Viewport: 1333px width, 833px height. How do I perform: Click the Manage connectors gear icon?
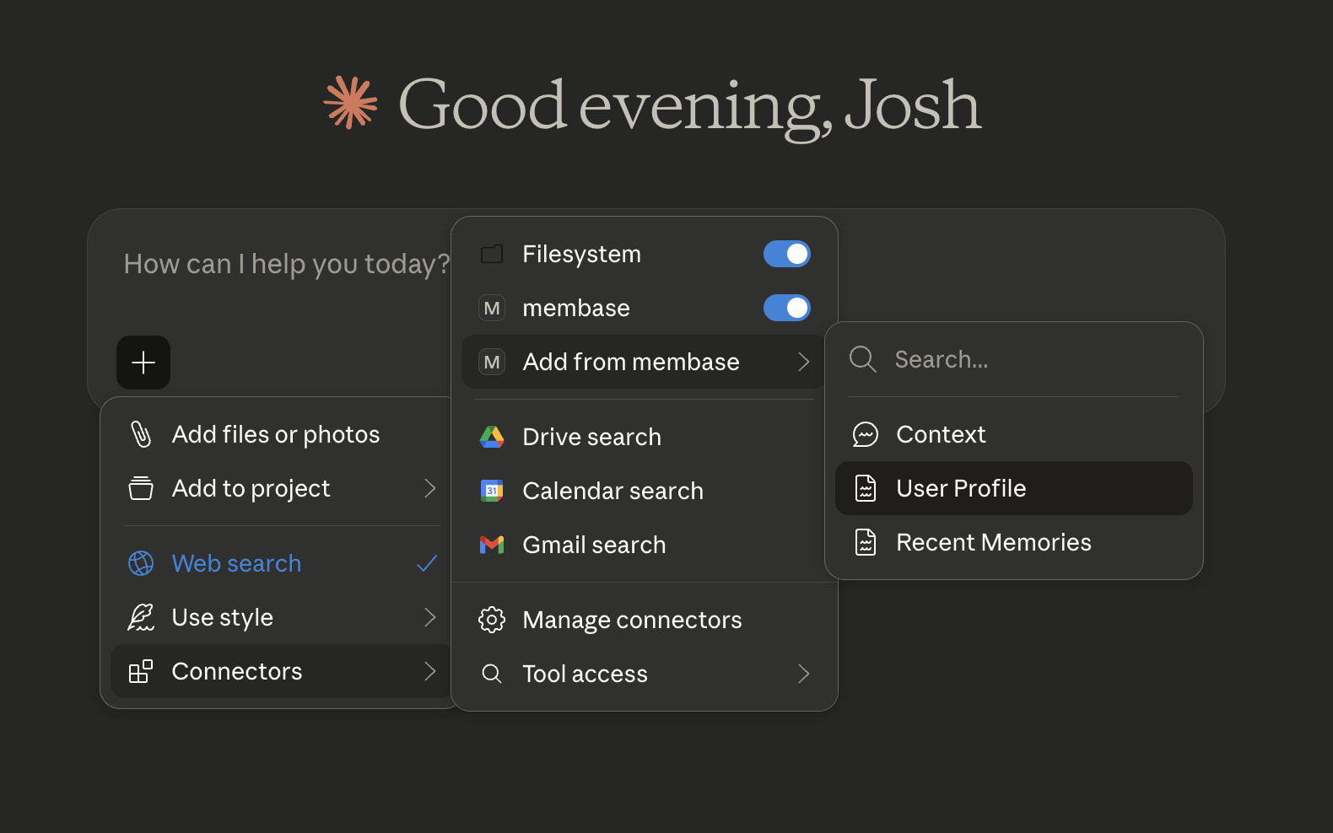pos(492,620)
